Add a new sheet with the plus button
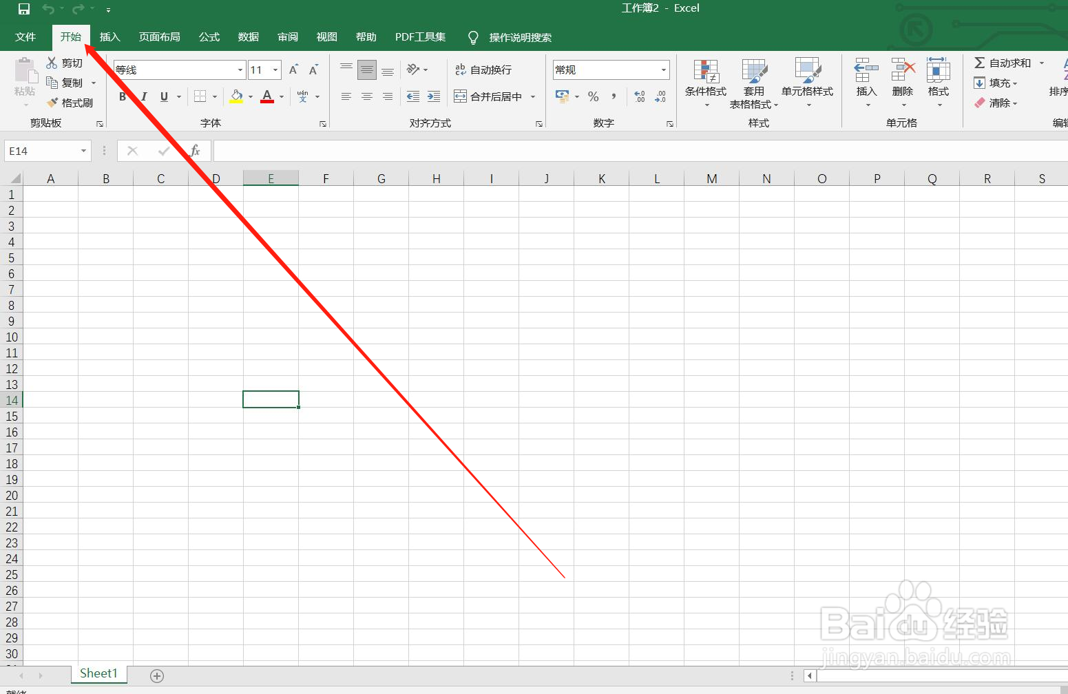 [157, 676]
